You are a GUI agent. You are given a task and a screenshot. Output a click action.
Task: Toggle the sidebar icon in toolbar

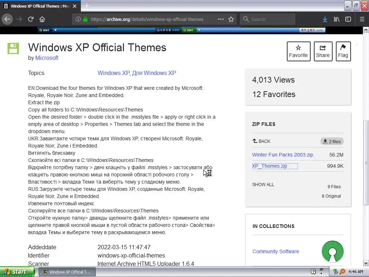coord(348,19)
